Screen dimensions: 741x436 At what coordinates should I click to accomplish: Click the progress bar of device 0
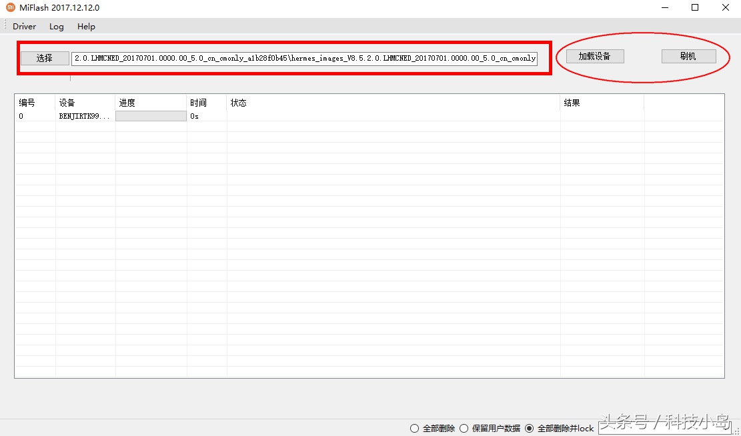(x=150, y=115)
